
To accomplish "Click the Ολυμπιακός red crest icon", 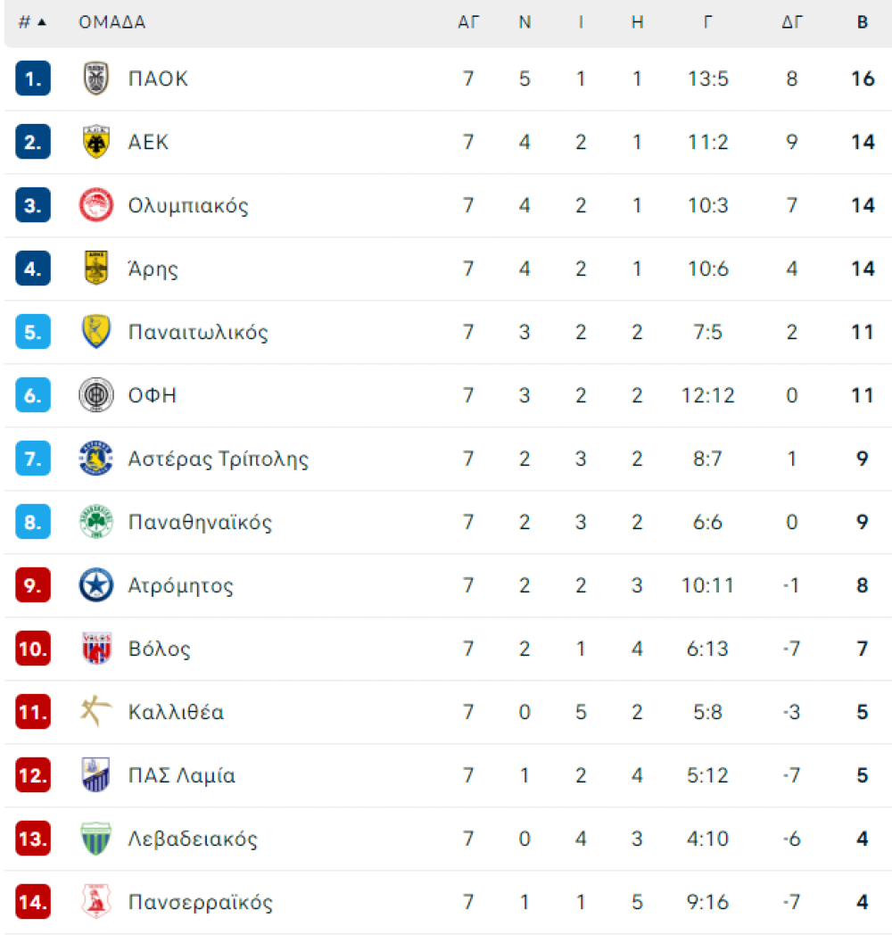I will tap(95, 205).
